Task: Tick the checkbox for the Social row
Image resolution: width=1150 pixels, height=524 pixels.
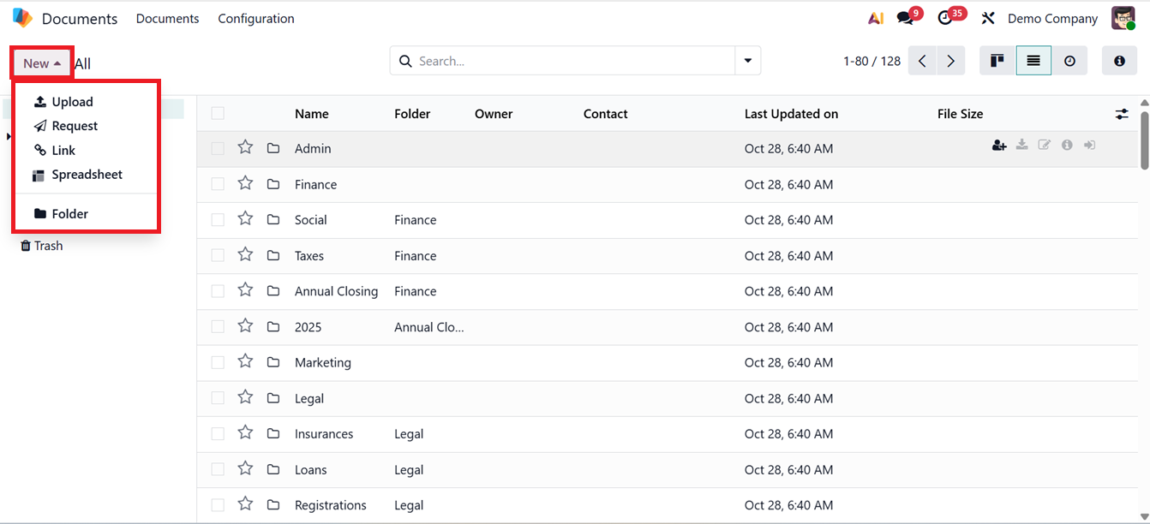Action: click(218, 220)
